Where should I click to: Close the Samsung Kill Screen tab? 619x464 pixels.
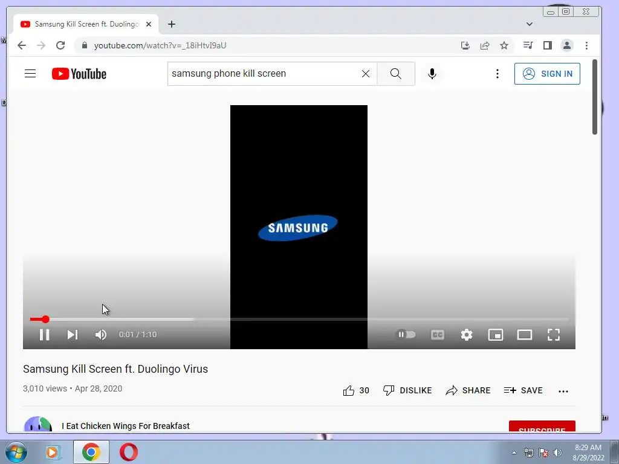[x=149, y=24]
